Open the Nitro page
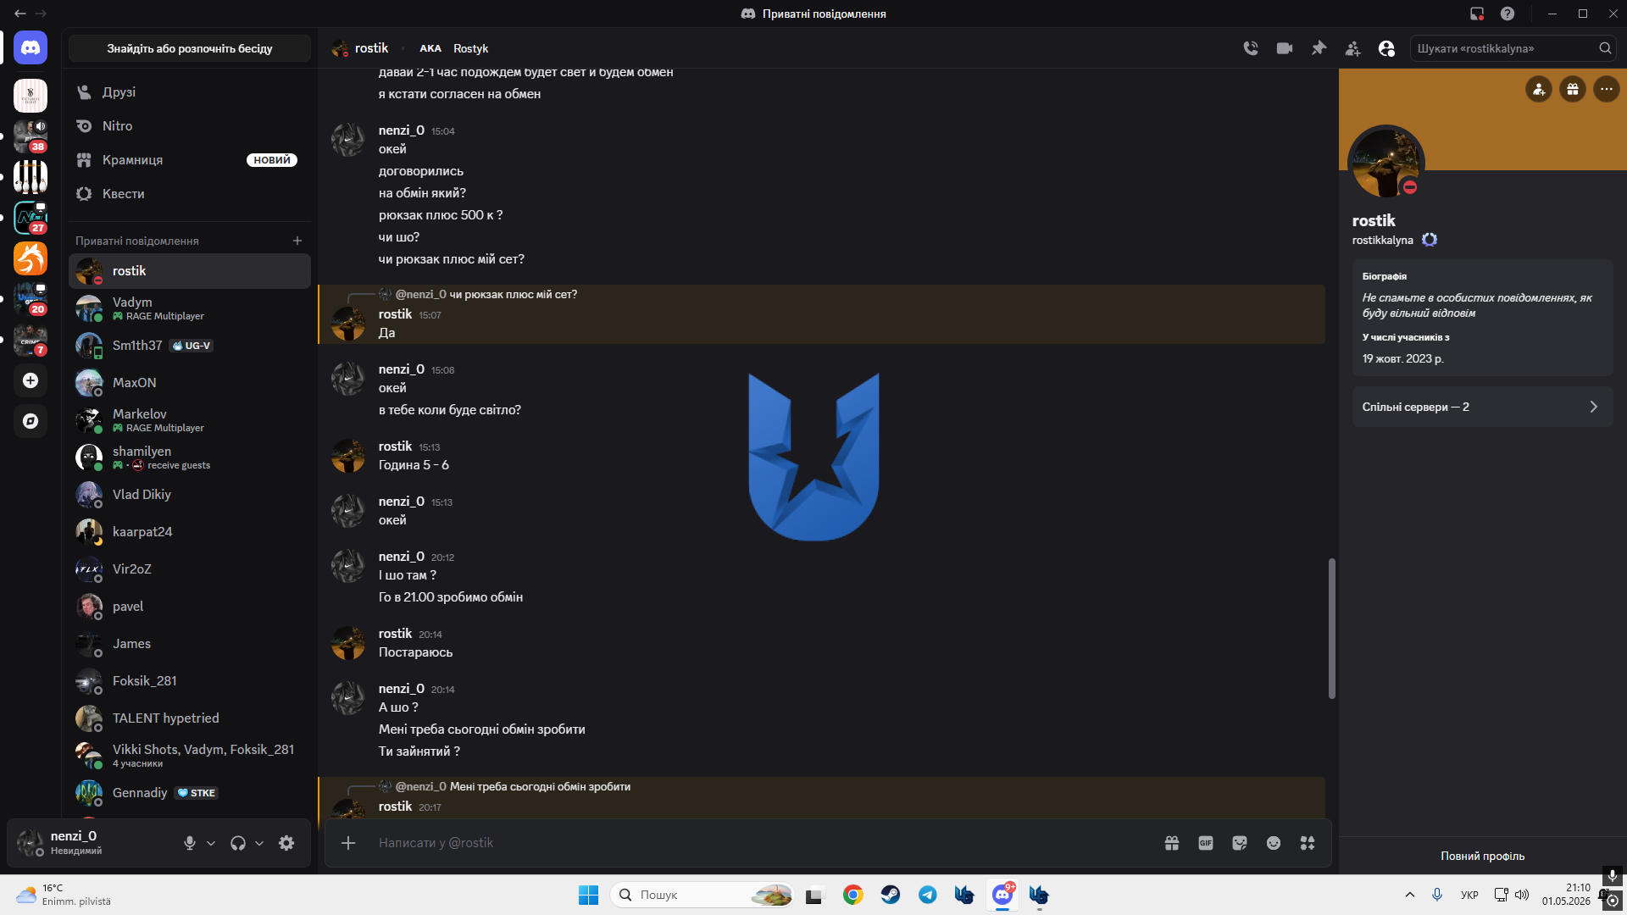Viewport: 1627px width, 915px height. click(x=190, y=126)
